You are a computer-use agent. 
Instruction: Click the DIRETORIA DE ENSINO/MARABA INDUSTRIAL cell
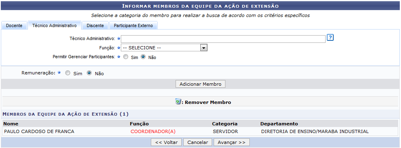point(315,132)
